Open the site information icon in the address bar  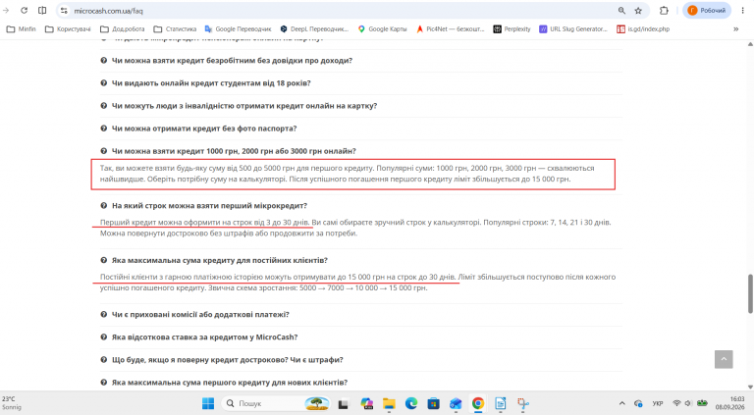(64, 11)
